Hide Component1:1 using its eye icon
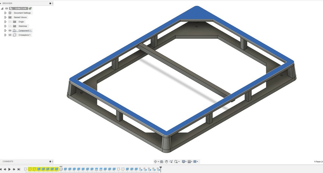The height and width of the screenshot is (173, 323). coord(10,30)
